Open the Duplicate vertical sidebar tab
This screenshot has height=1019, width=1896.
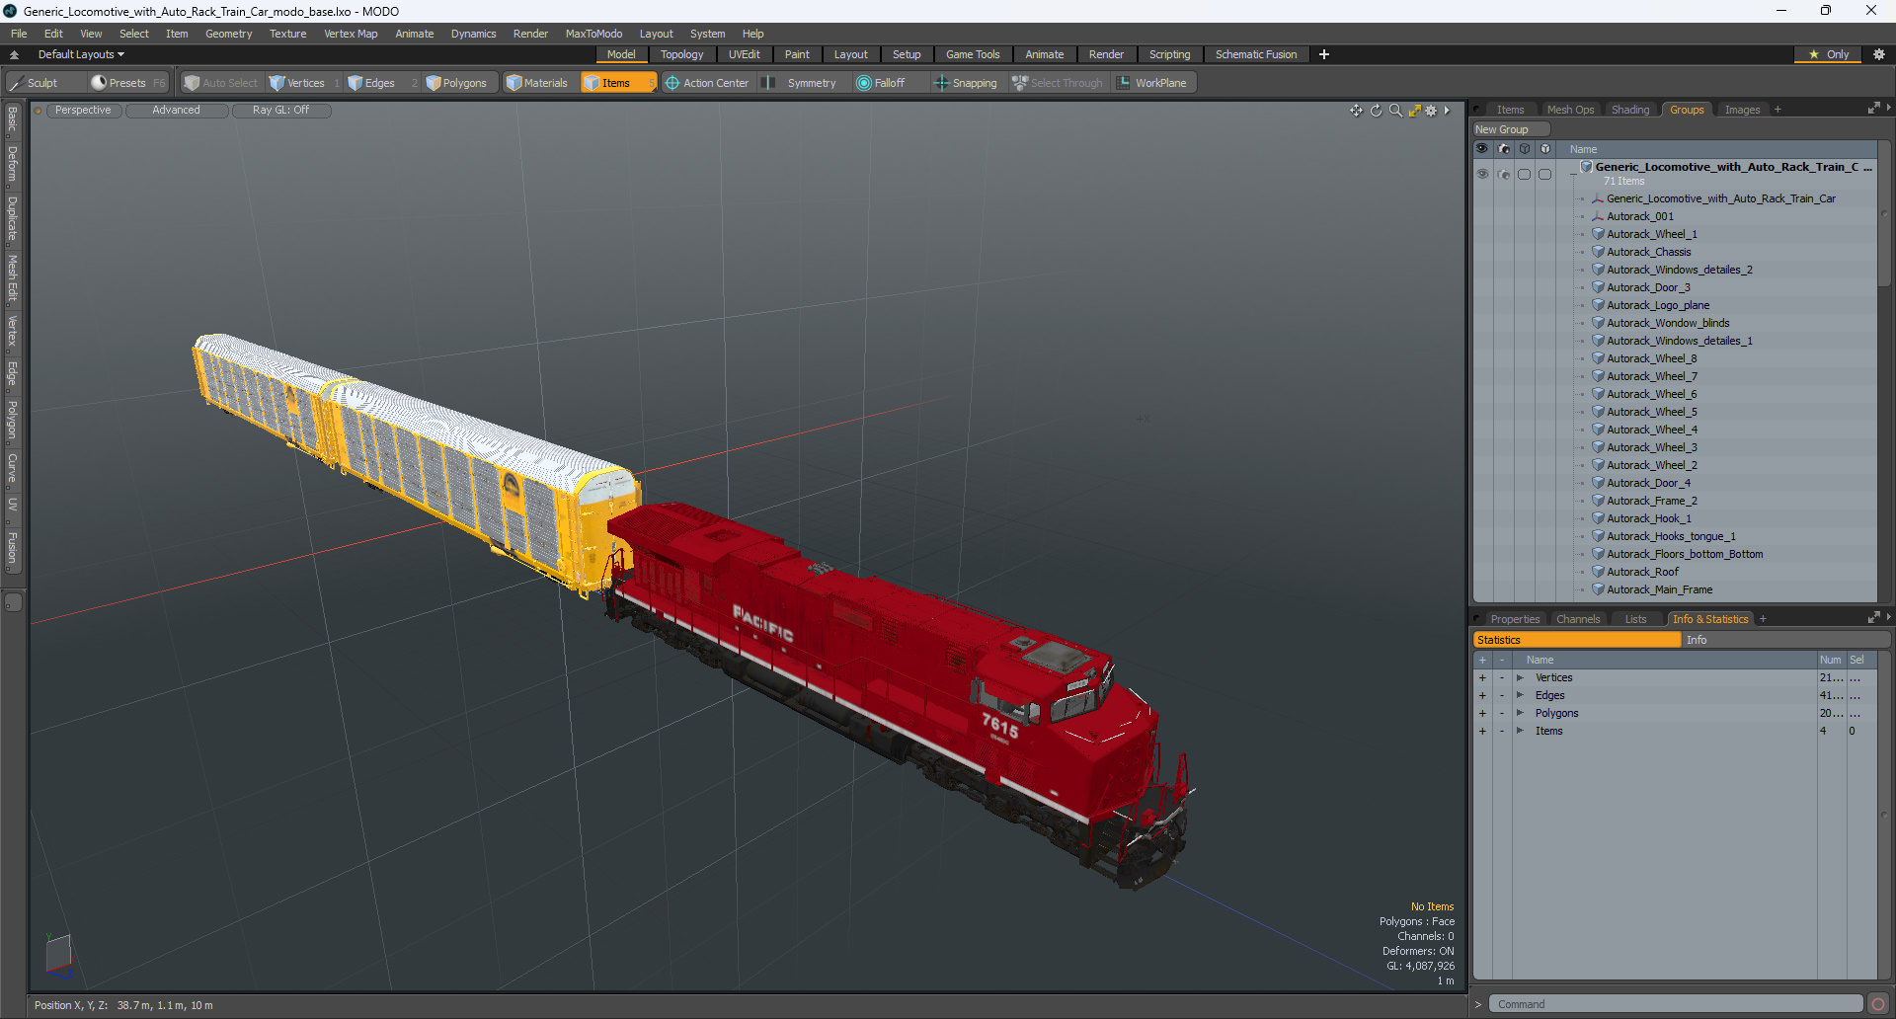tap(13, 218)
